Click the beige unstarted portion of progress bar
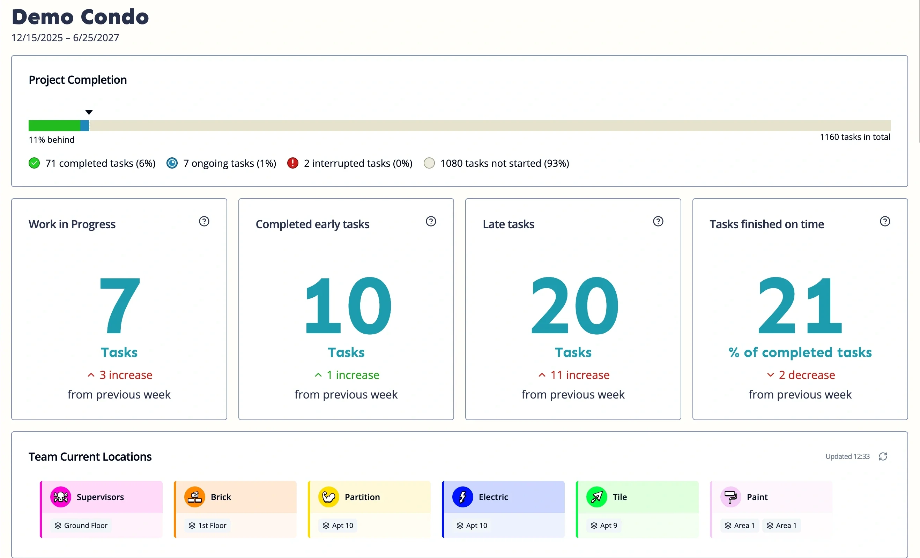Screen dimensions: 920x558 coord(490,125)
